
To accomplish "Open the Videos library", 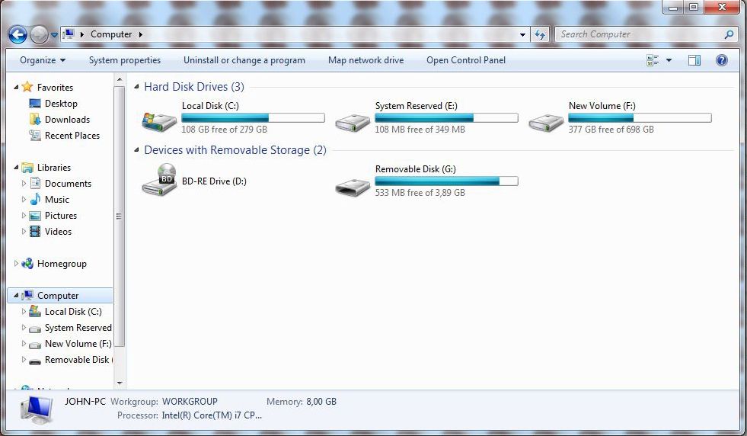I will tap(58, 232).
